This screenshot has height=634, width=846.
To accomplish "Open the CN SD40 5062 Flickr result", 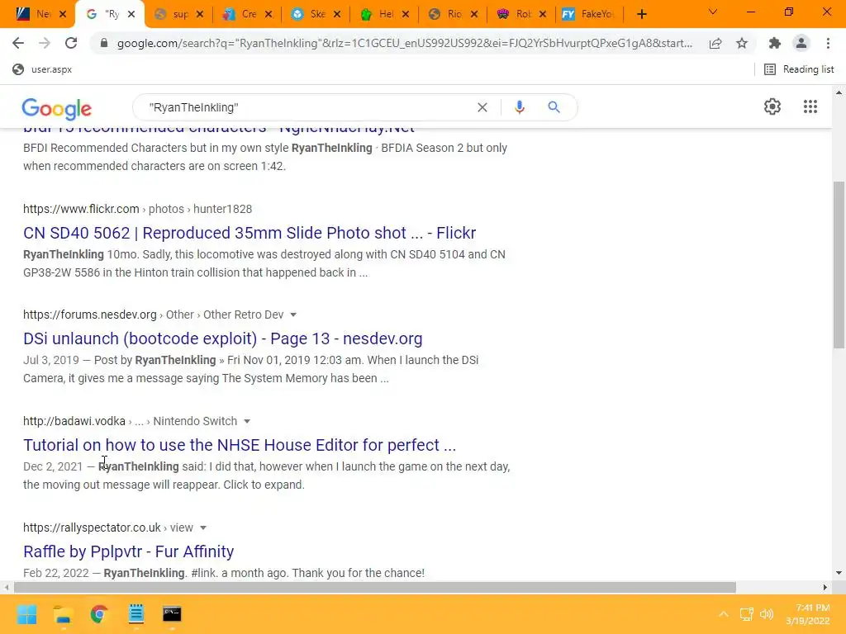I will [x=250, y=233].
